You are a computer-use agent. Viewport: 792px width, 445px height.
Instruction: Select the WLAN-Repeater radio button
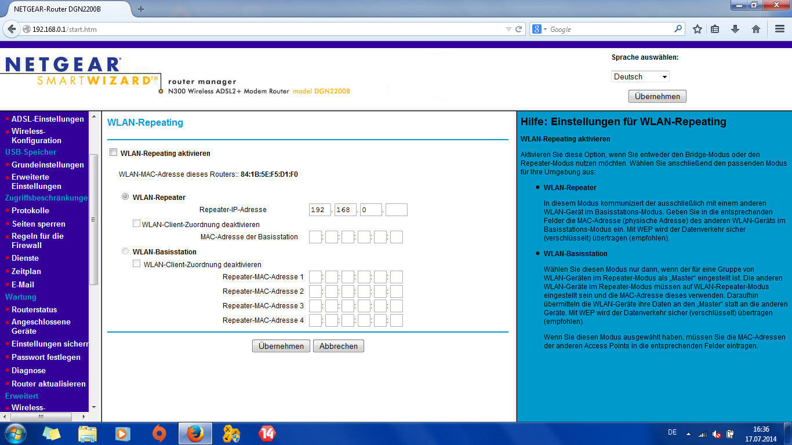click(x=125, y=197)
